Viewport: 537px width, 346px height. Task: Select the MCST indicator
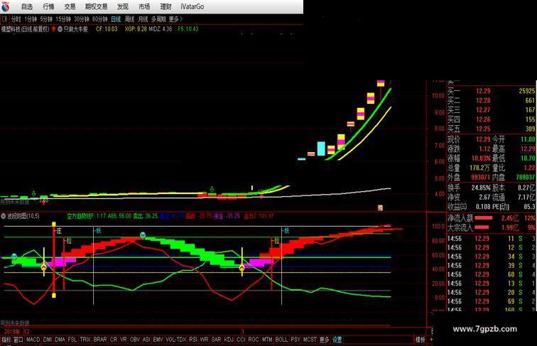click(x=310, y=340)
